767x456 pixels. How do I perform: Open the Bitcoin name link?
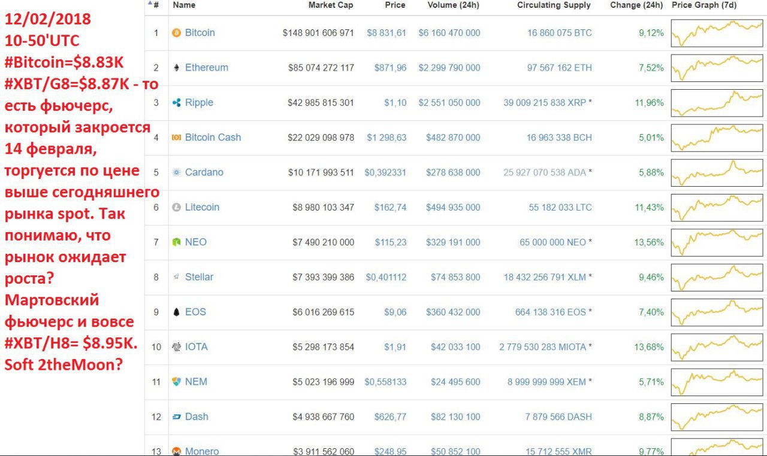[x=200, y=33]
